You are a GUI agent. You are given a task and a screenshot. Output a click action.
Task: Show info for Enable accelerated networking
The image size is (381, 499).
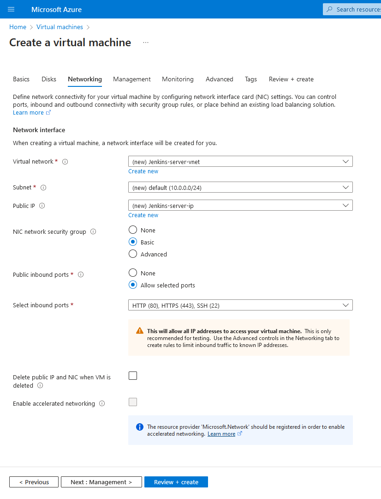tap(102, 403)
